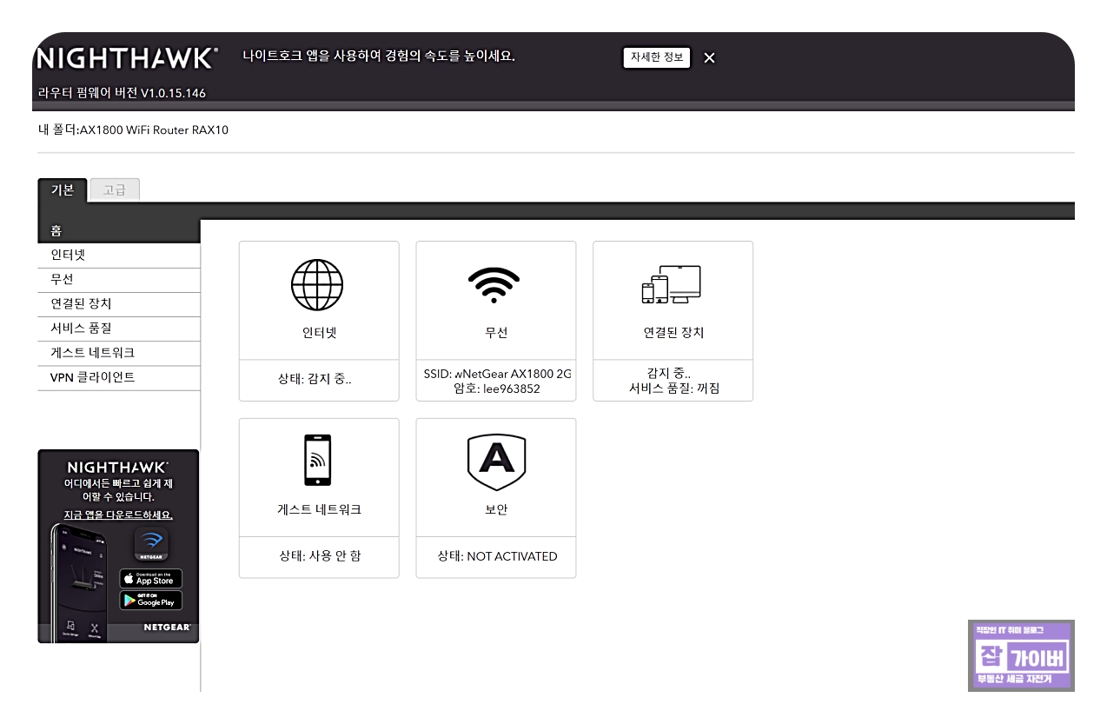1107x724 pixels.
Task: Click 서비스 품질: 꺼짐 status text
Action: [673, 389]
